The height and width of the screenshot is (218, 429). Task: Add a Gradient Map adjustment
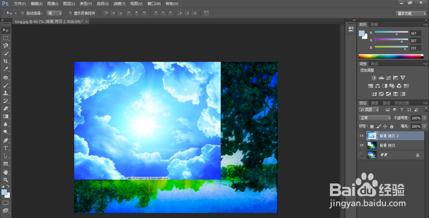tap(403, 94)
